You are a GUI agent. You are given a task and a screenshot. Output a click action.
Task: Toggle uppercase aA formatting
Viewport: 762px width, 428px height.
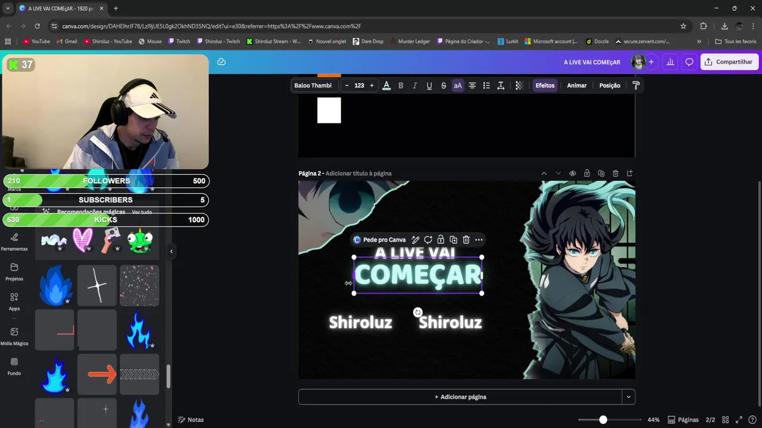(458, 86)
